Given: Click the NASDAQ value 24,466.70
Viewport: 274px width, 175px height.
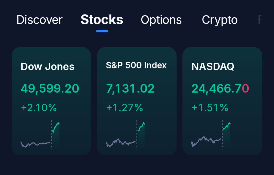Looking at the screenshot, I should click(220, 89).
